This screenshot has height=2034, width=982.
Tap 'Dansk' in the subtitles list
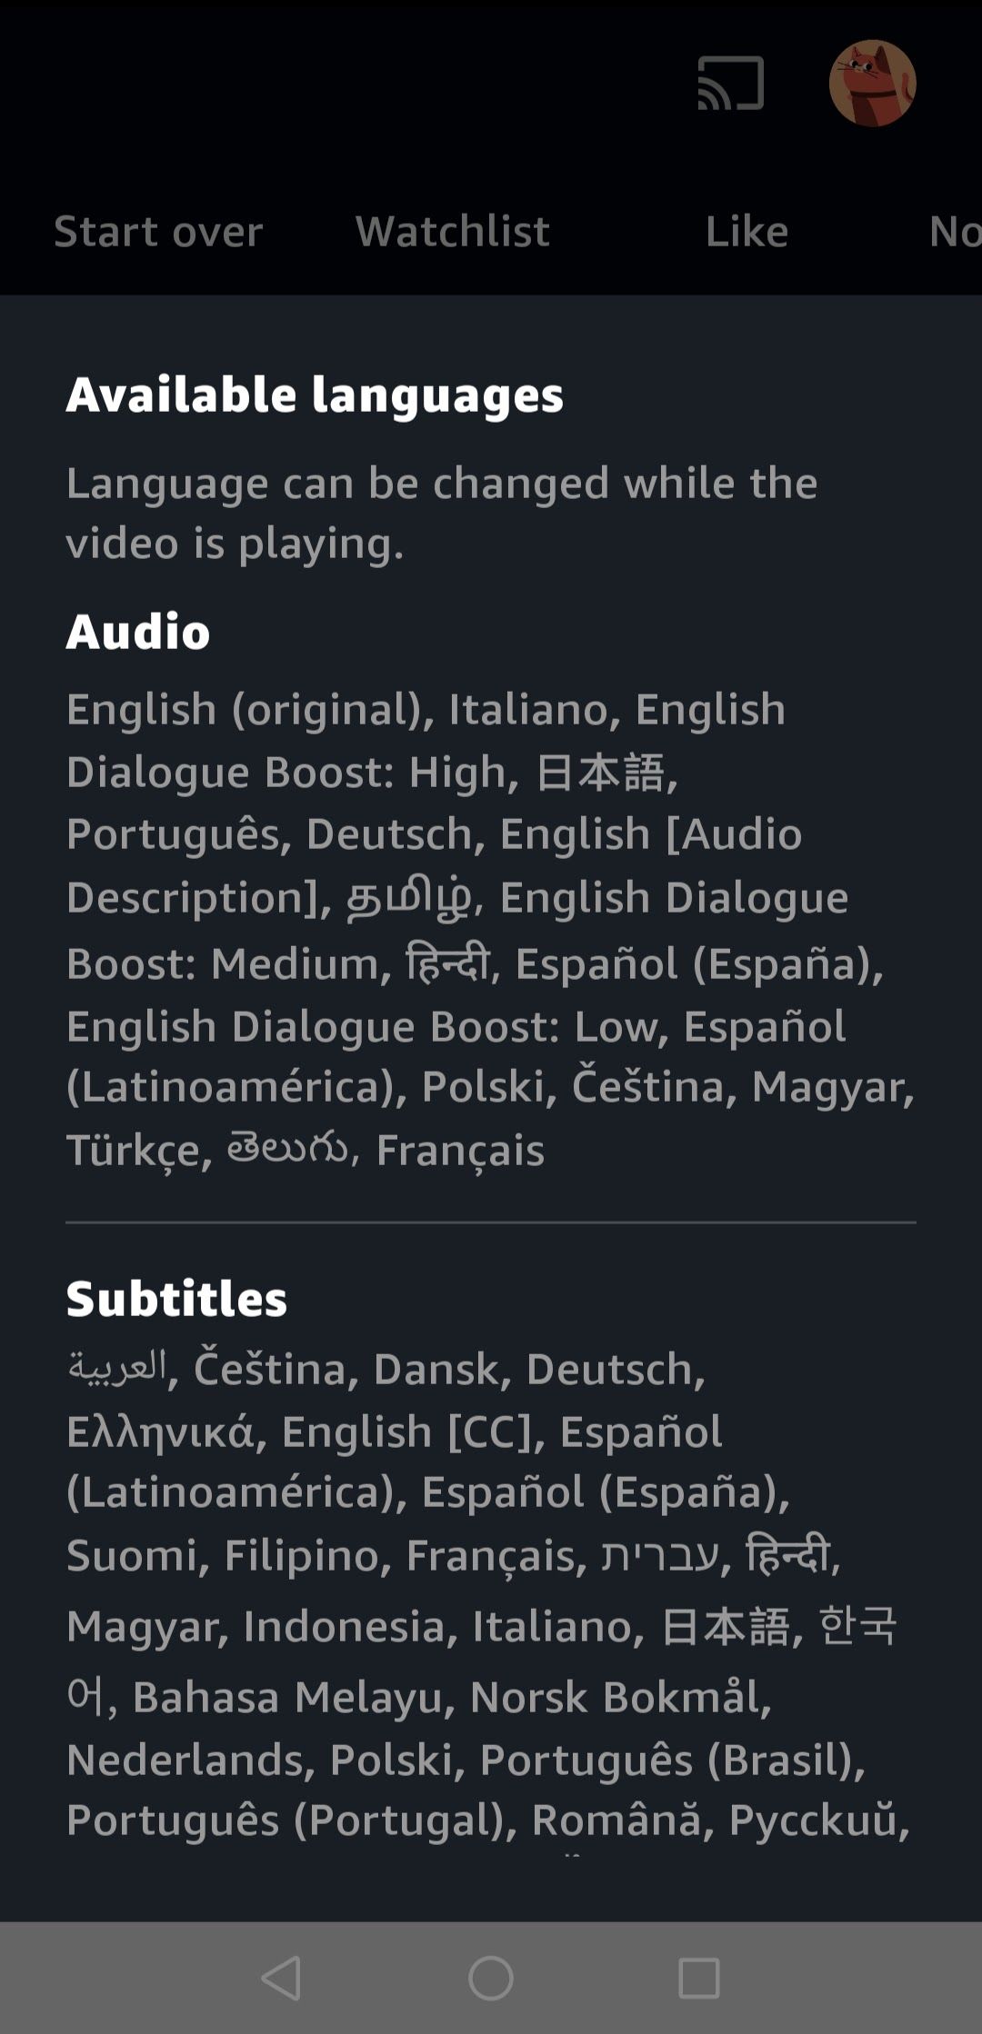pyautogui.click(x=436, y=1370)
